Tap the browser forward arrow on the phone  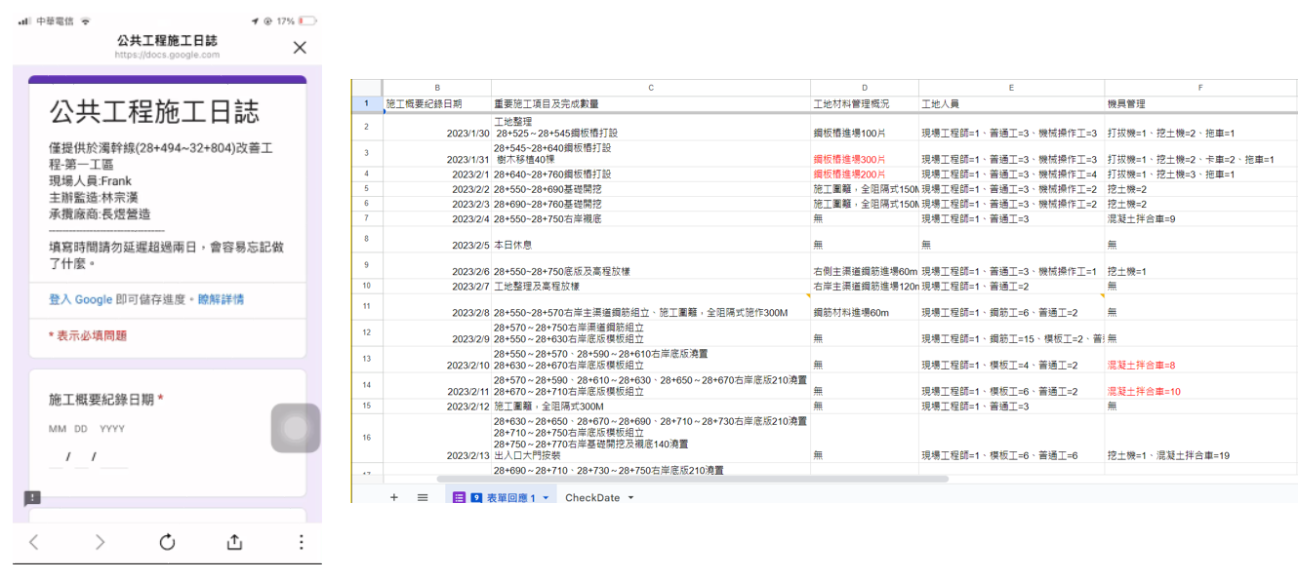100,542
